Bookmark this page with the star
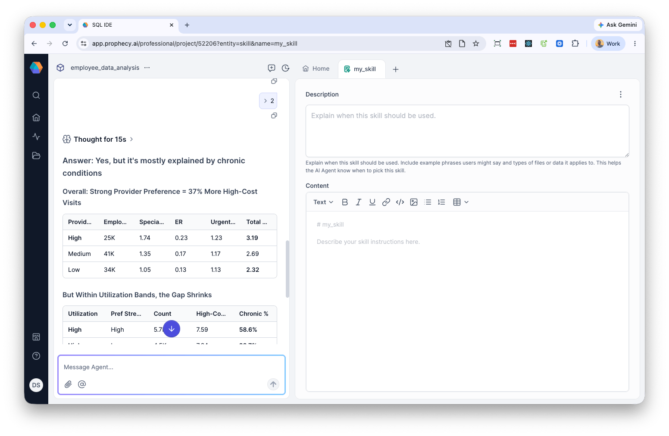The image size is (669, 436). (x=476, y=44)
